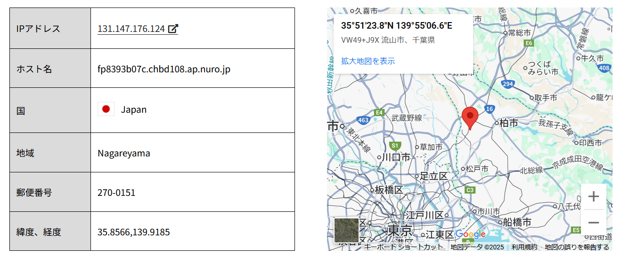Click 市川市 label on the map

[489, 211]
